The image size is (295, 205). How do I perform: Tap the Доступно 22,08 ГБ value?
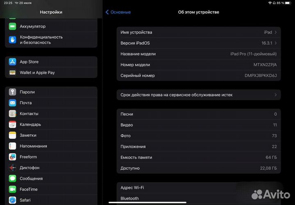pyautogui.click(x=268, y=168)
